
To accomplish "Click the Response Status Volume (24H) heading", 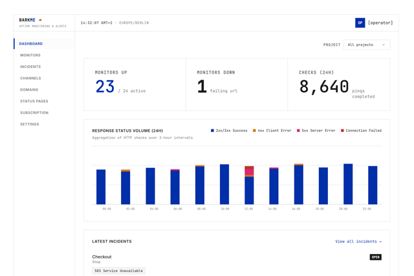I will click(127, 131).
